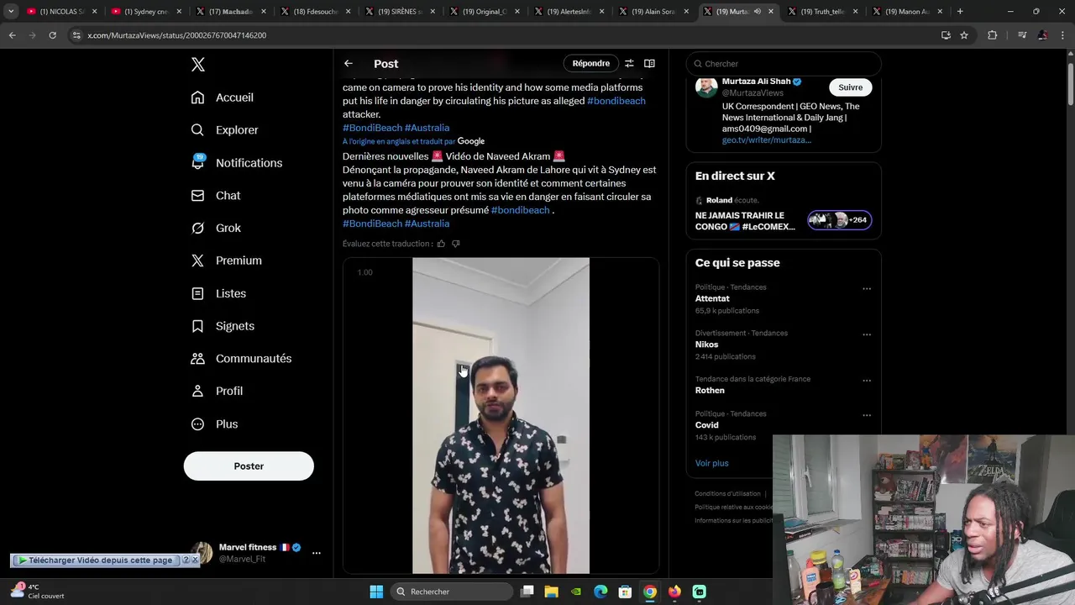Open Notifications in the sidebar
The image size is (1075, 605).
(x=237, y=163)
